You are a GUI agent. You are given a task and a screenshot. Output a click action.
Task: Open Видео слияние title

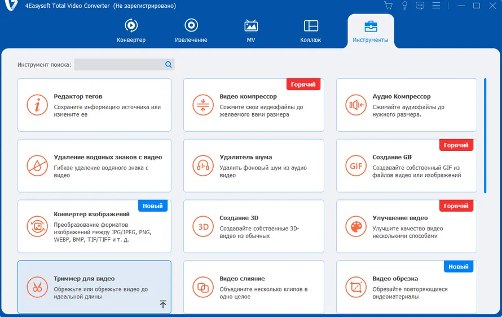pos(242,279)
